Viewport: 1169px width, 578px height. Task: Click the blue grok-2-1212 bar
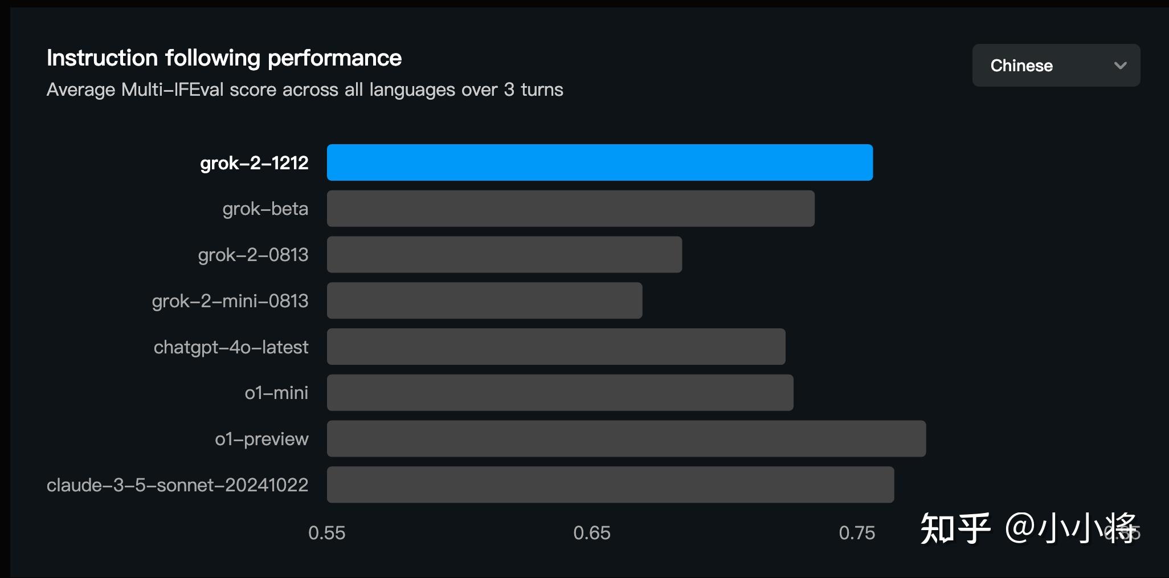point(599,162)
